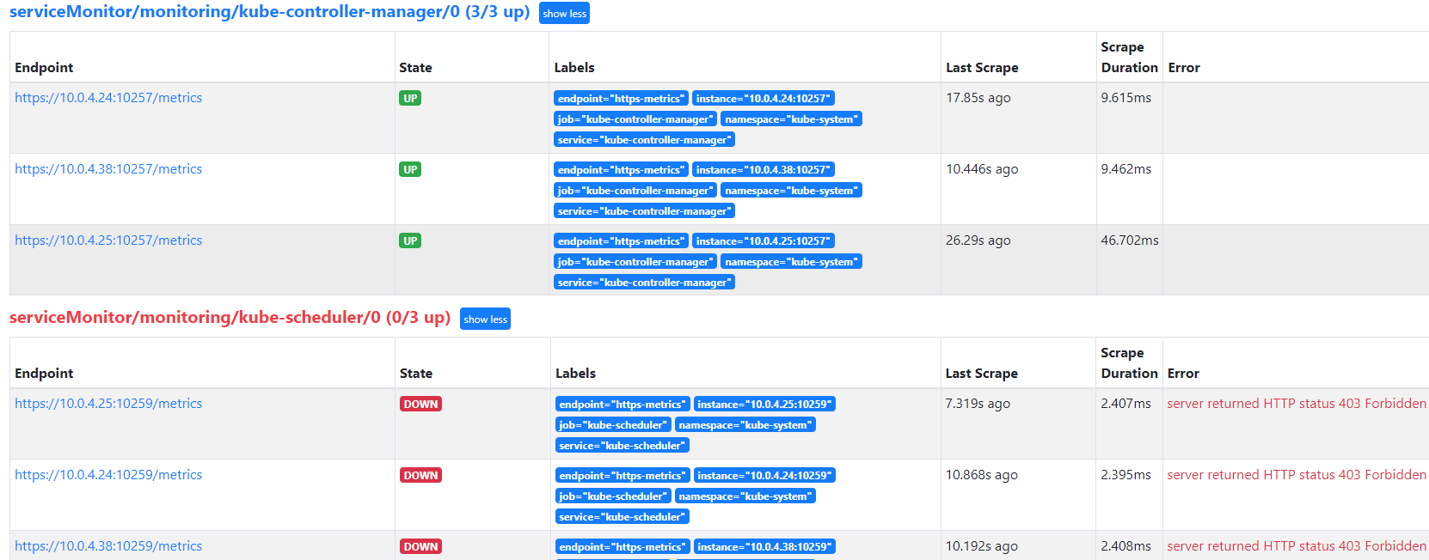
Task: Click UP state badge for 10.0.4.24:10257
Action: tap(410, 98)
